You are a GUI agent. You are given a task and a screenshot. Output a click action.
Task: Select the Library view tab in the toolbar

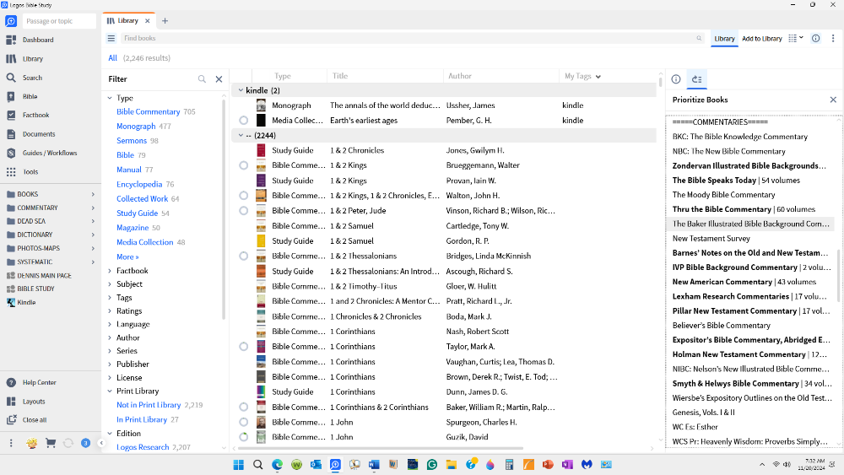[x=724, y=39]
